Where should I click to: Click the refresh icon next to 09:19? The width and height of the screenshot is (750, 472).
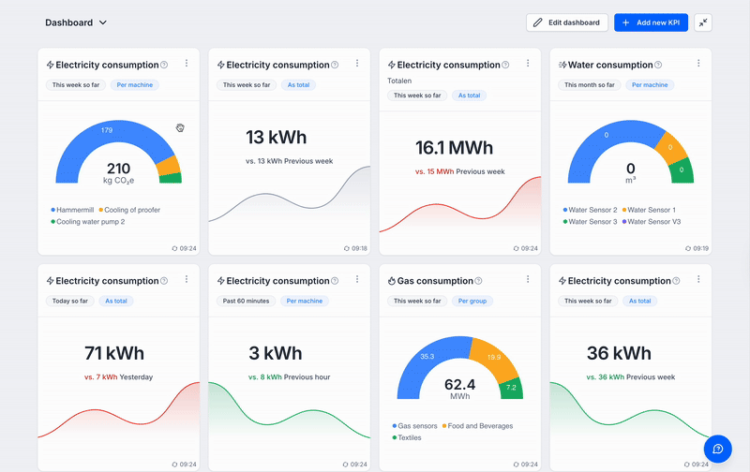click(x=688, y=248)
